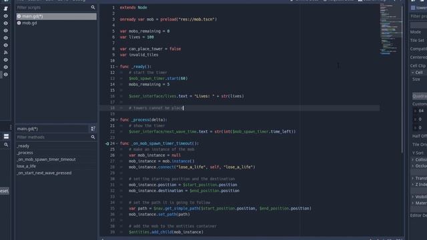Collapse the func _ready fold arrow on line 11

[117, 67]
